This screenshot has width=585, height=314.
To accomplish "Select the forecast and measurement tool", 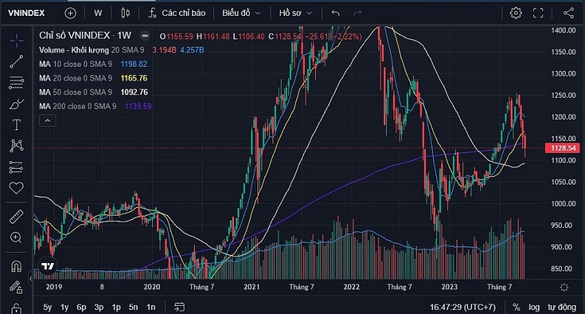I will [x=17, y=167].
